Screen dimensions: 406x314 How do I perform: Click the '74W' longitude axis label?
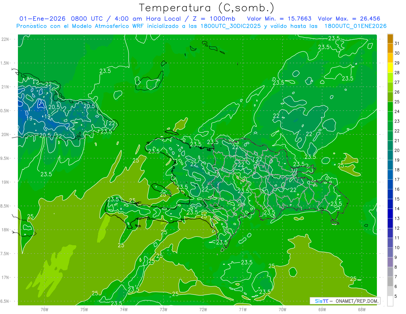(x=124, y=309)
